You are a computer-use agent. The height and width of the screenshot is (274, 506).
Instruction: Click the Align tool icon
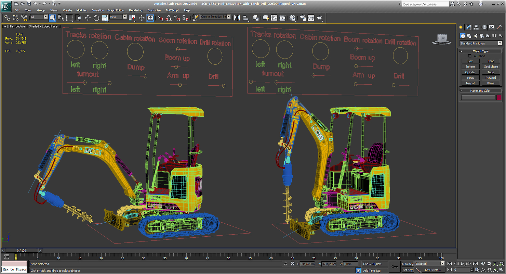click(246, 18)
